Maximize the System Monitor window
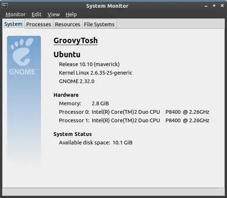This screenshot has height=198, width=227. 214,5
